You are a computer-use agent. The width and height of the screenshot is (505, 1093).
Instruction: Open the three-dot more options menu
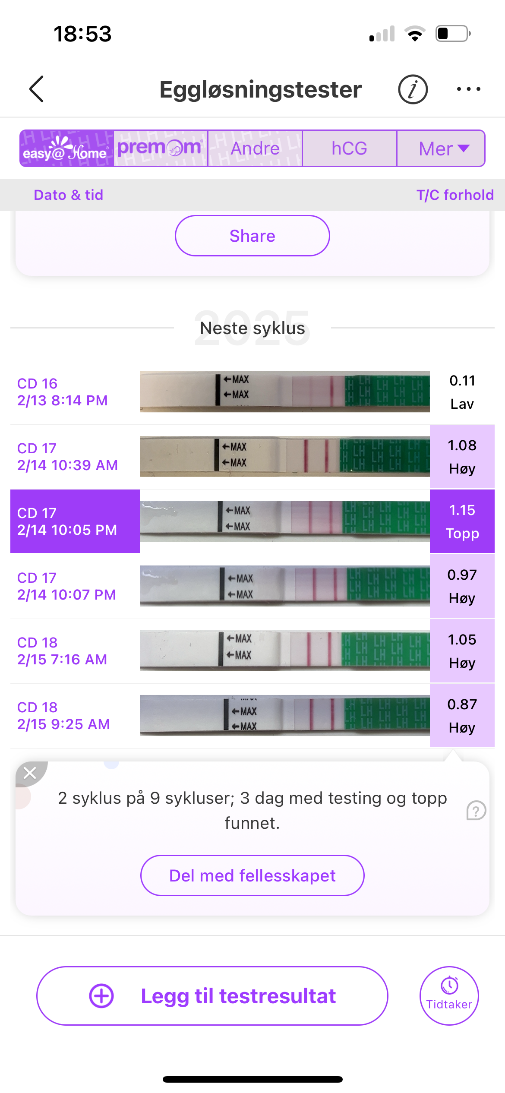(x=468, y=89)
